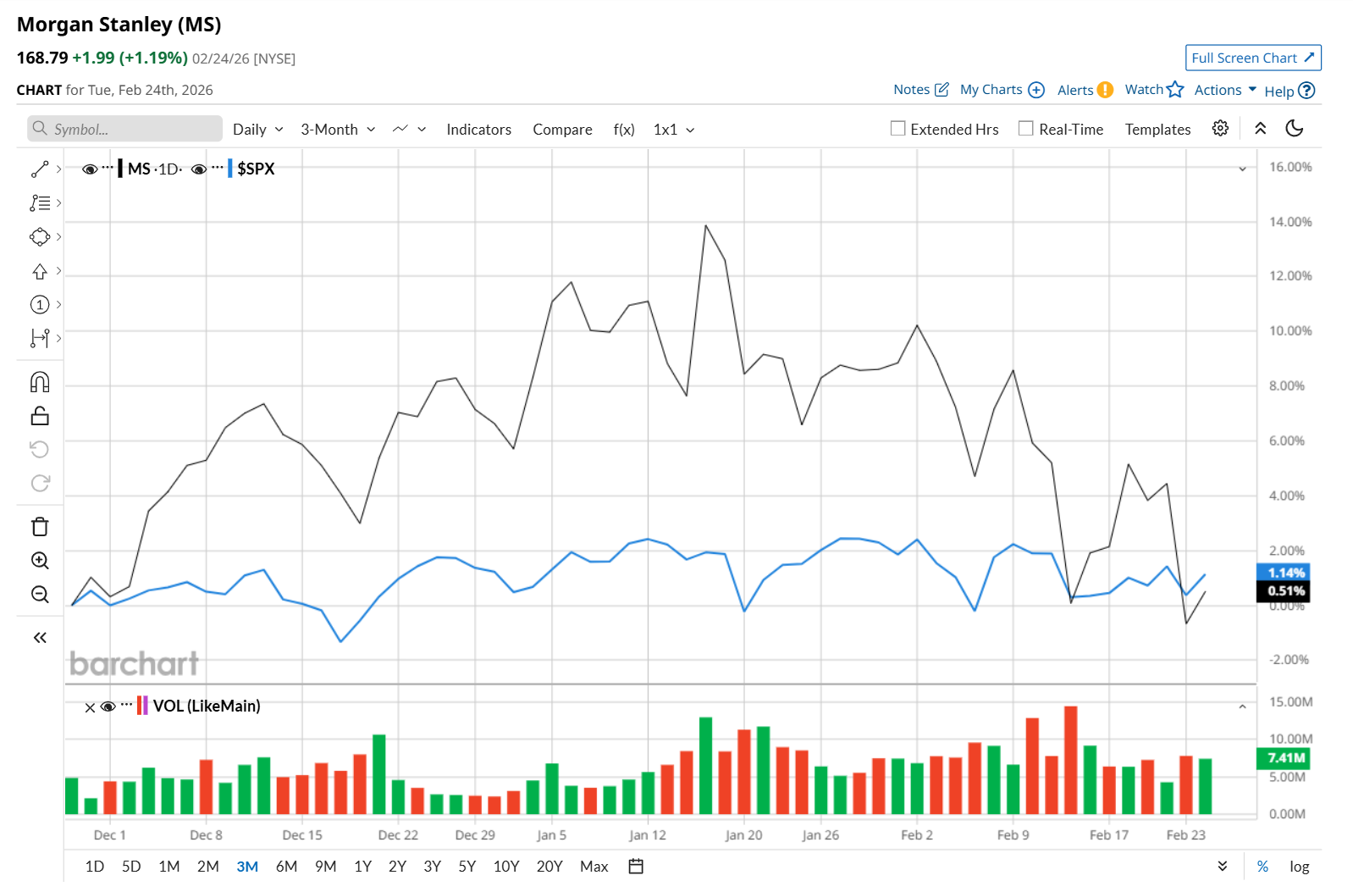This screenshot has height=892, width=1353.
Task: Expand the chart type dropdown arrow
Action: [x=422, y=130]
